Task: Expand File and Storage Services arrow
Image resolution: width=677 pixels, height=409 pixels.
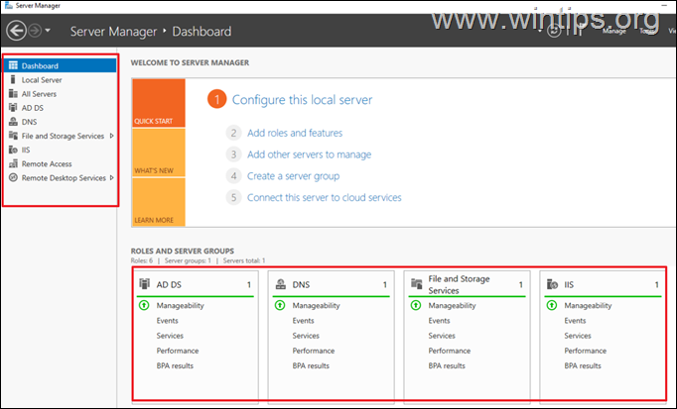Action: coord(112,136)
